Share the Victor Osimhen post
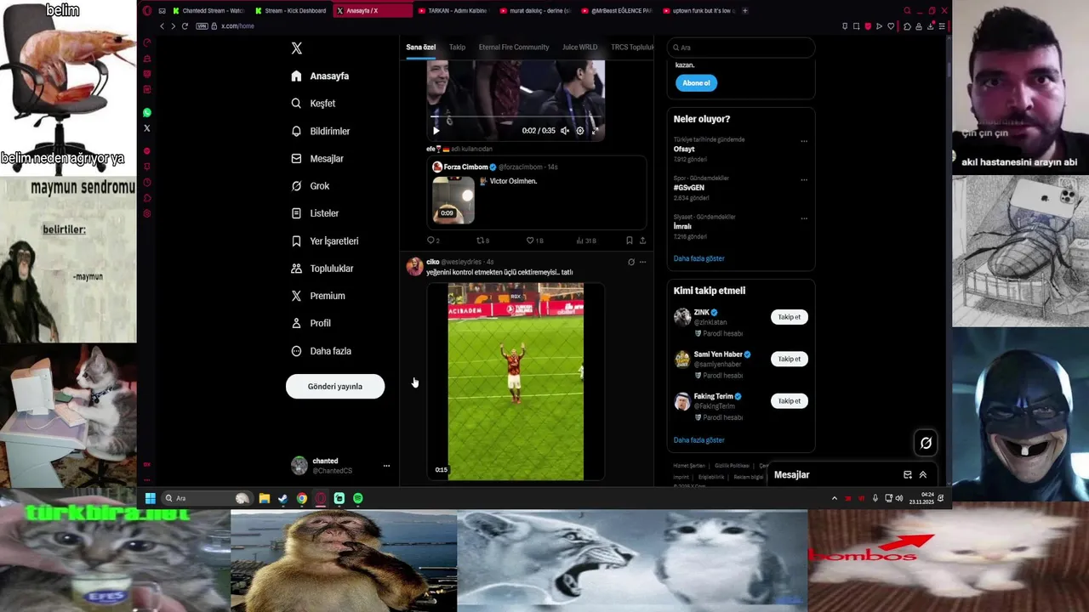The height and width of the screenshot is (612, 1089). 642,241
